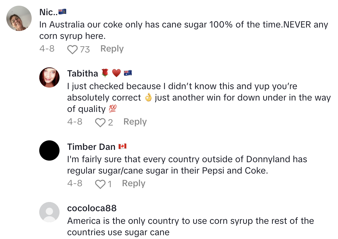The image size is (338, 239).
Task: Visit Timber Dan's username link
Action: 91,147
